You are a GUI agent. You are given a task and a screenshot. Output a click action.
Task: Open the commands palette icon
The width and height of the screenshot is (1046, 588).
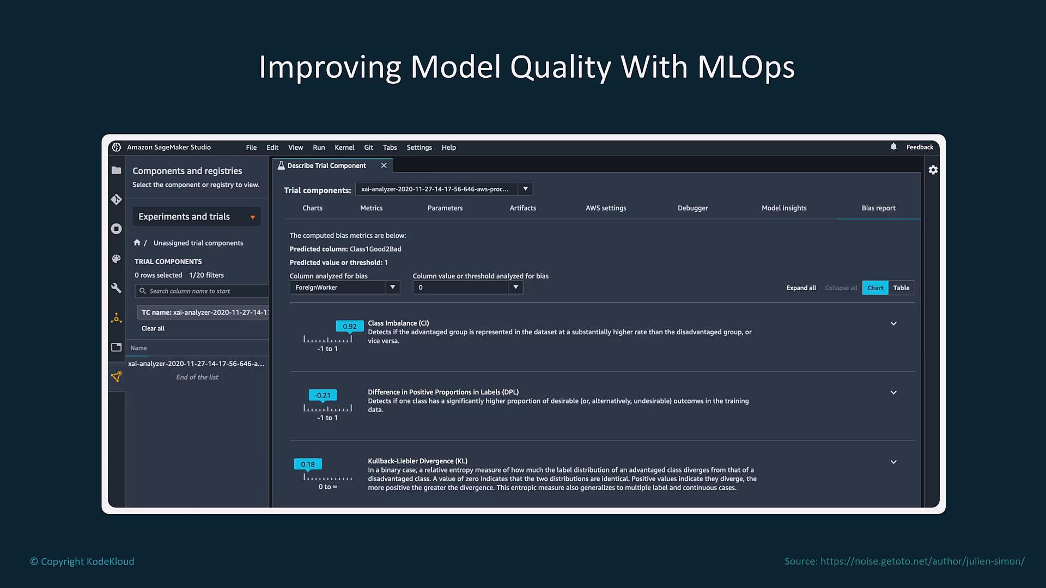point(116,259)
